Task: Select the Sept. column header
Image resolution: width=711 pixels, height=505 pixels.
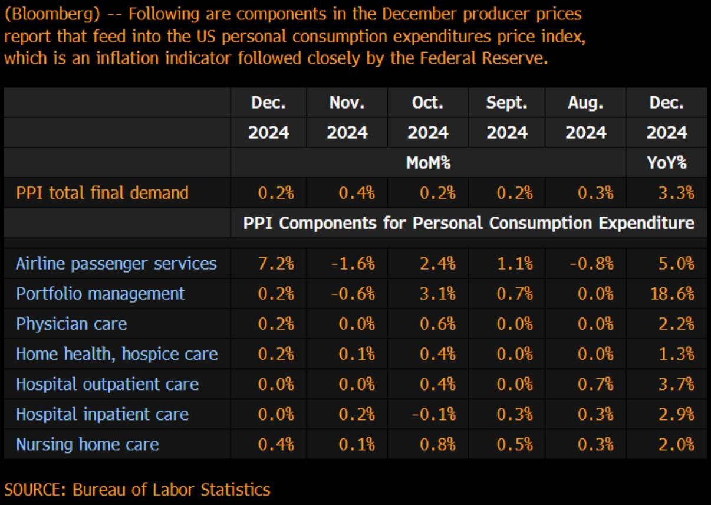Action: click(506, 103)
